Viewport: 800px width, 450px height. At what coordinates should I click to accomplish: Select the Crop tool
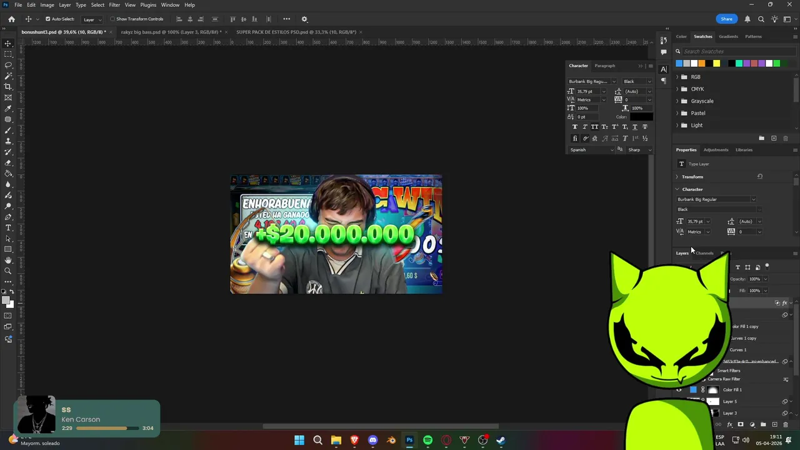coord(8,87)
